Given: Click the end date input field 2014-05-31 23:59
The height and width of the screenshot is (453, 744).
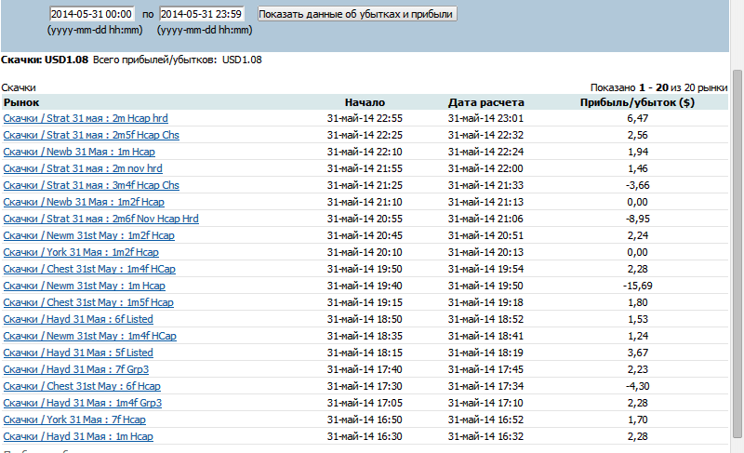Looking at the screenshot, I should pyautogui.click(x=202, y=14).
